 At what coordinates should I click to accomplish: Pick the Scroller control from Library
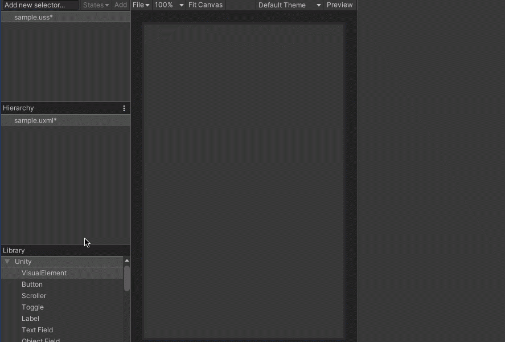34,296
